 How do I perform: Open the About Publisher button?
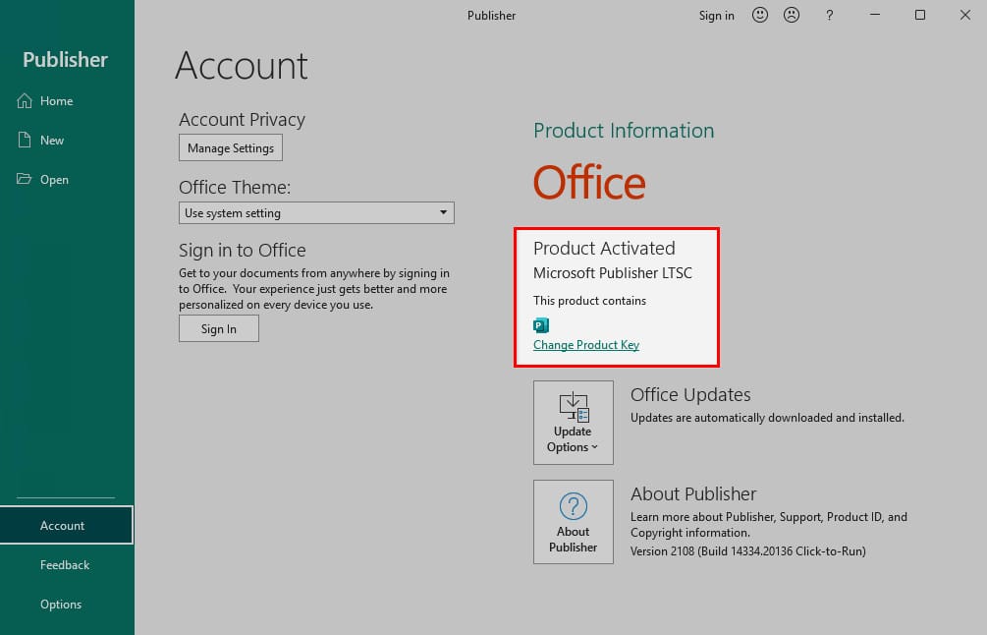573,522
